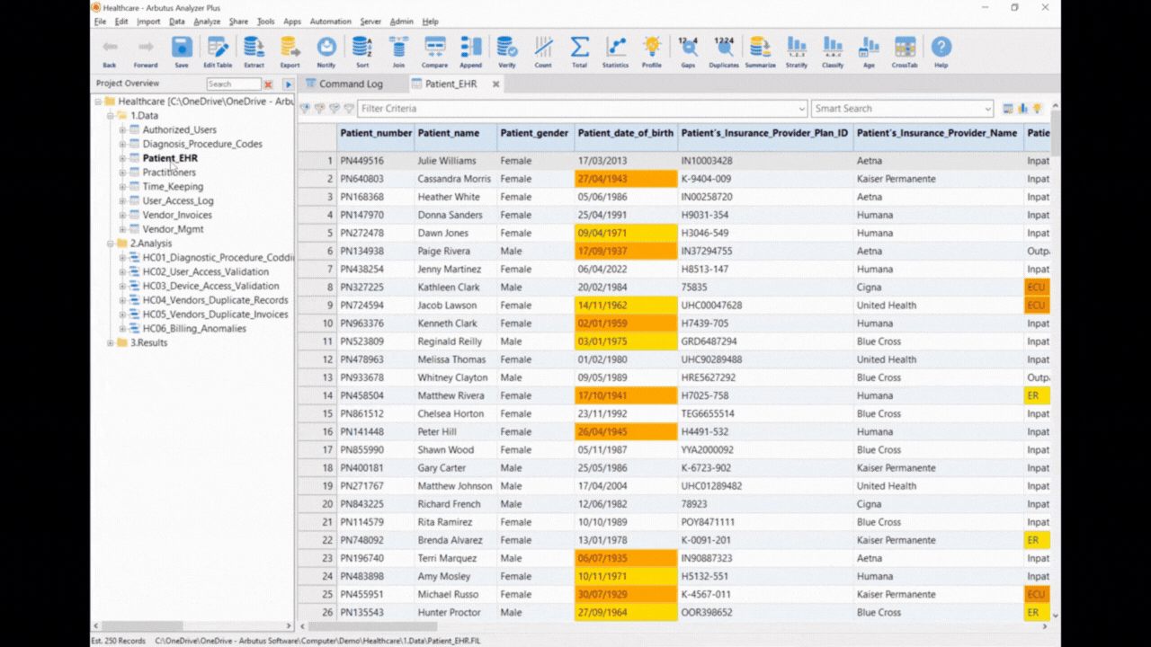Launch the Summarize command
1151x647 pixels.
[760, 52]
